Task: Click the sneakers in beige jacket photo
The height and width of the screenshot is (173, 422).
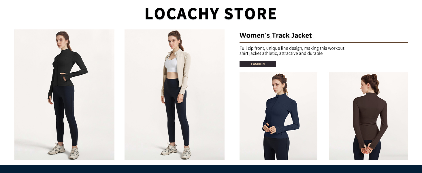Action: [x=176, y=151]
